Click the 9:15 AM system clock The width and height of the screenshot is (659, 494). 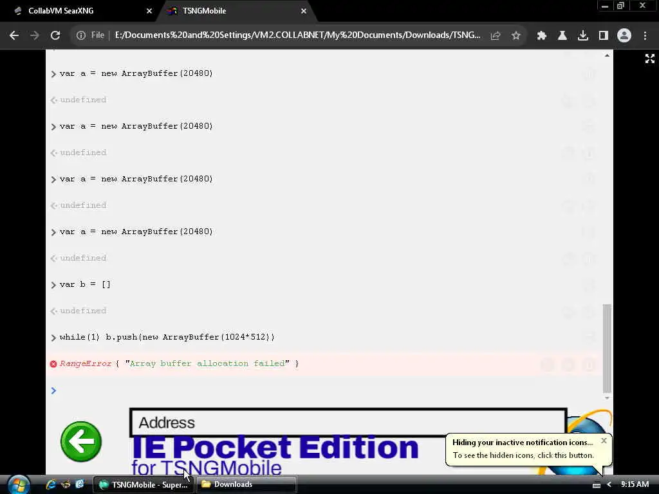pos(635,484)
